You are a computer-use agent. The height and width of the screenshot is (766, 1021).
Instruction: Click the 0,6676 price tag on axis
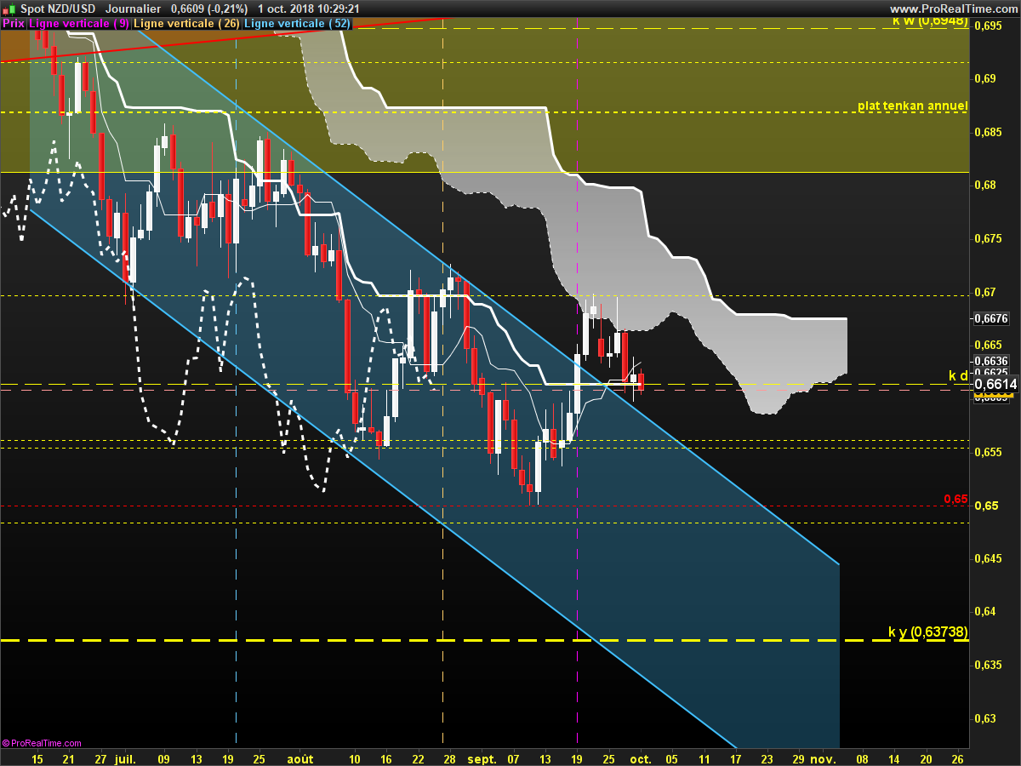991,318
